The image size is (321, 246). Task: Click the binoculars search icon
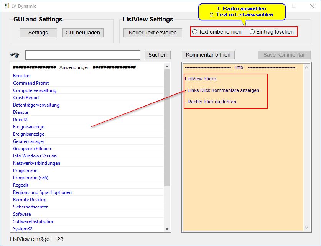[14, 55]
